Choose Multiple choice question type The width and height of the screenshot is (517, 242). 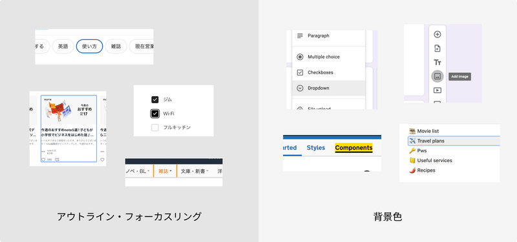[329, 57]
